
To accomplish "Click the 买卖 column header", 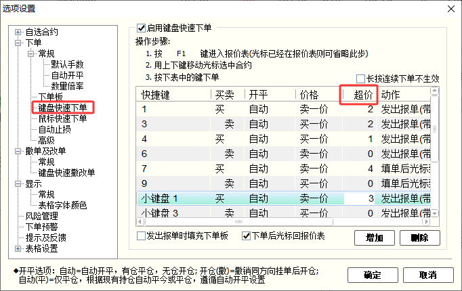I will coord(228,95).
